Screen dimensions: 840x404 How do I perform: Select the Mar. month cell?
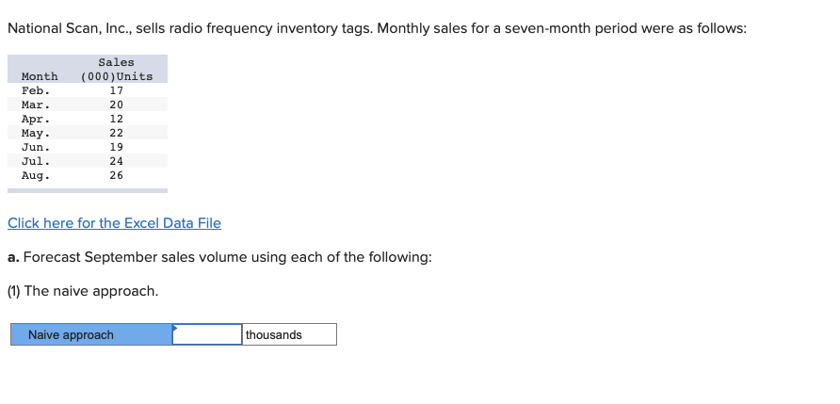(x=36, y=105)
